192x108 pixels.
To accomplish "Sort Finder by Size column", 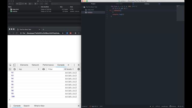I will (x=61, y=7).
